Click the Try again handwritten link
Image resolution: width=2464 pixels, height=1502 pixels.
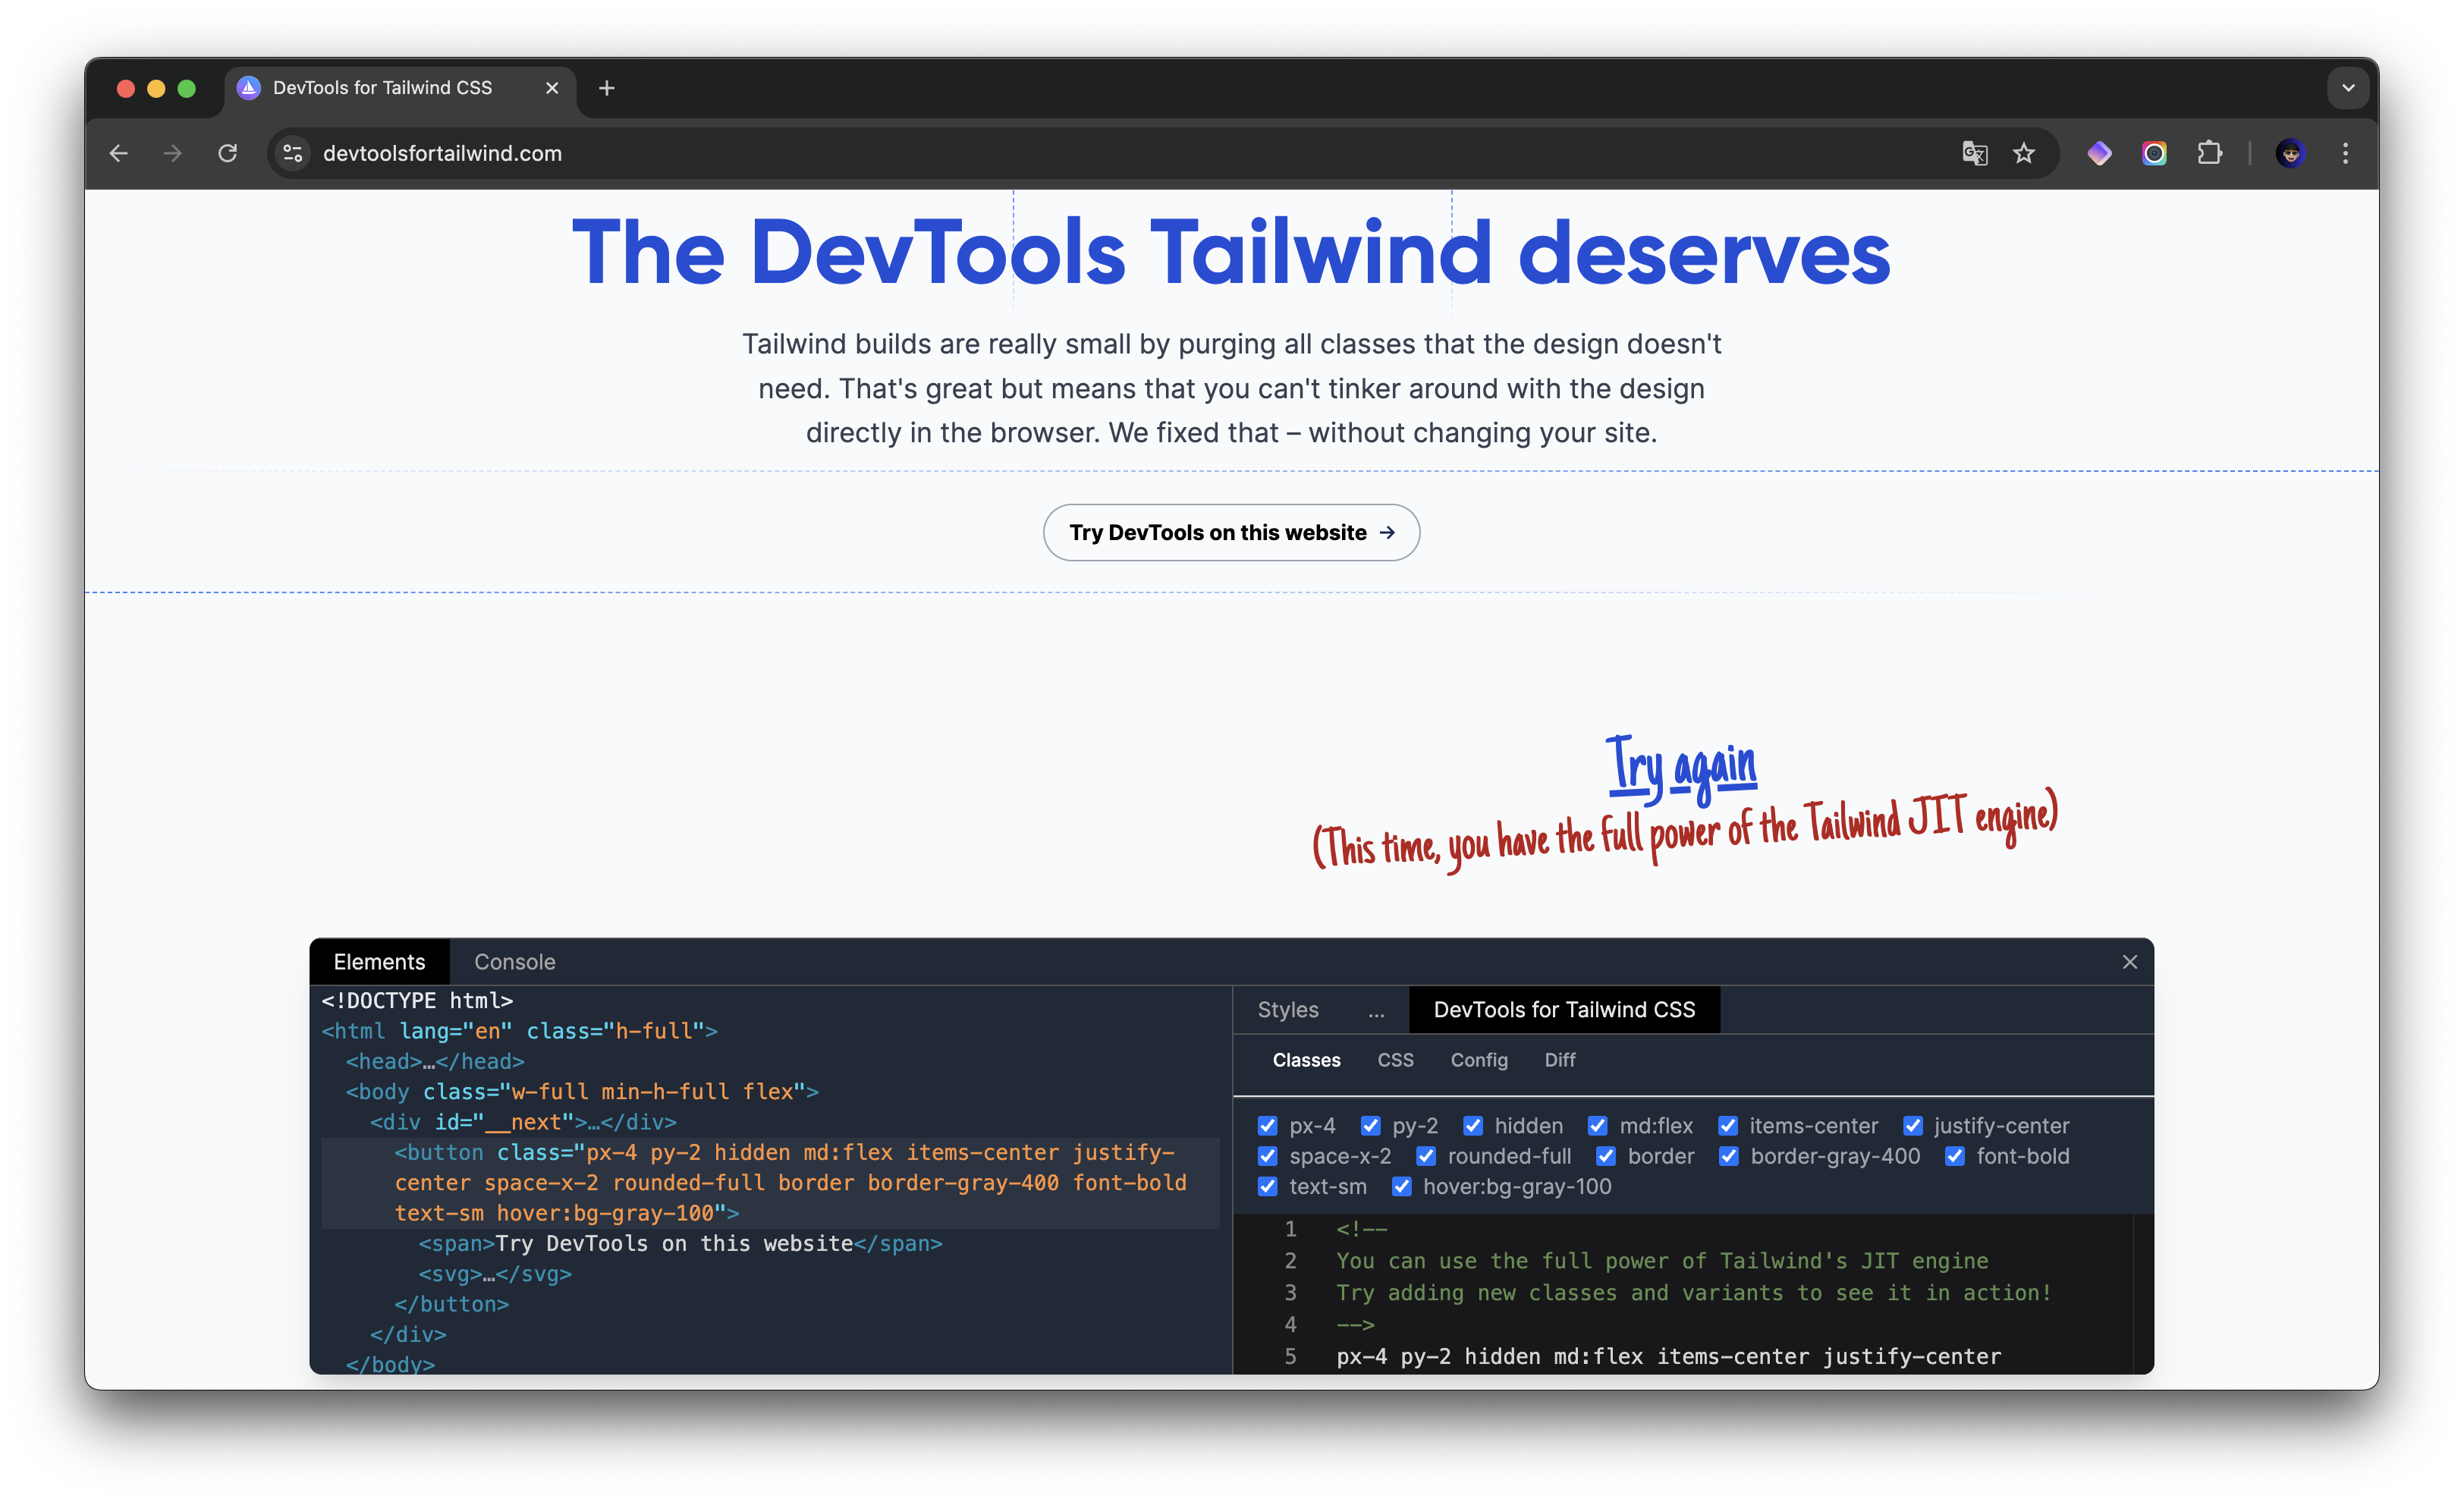1680,770
